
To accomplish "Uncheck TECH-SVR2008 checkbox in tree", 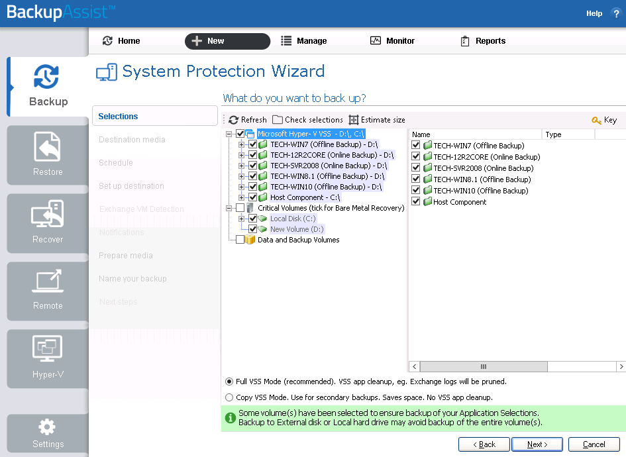I will click(x=252, y=166).
